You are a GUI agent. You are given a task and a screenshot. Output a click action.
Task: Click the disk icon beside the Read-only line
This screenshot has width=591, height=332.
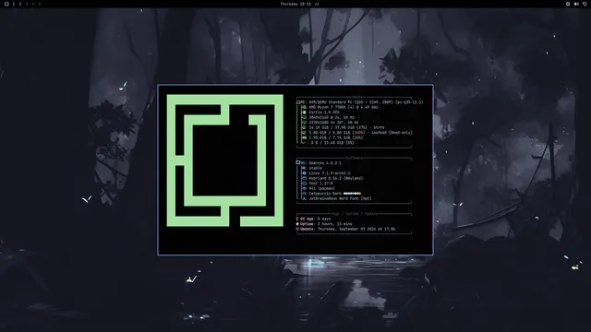(x=304, y=133)
